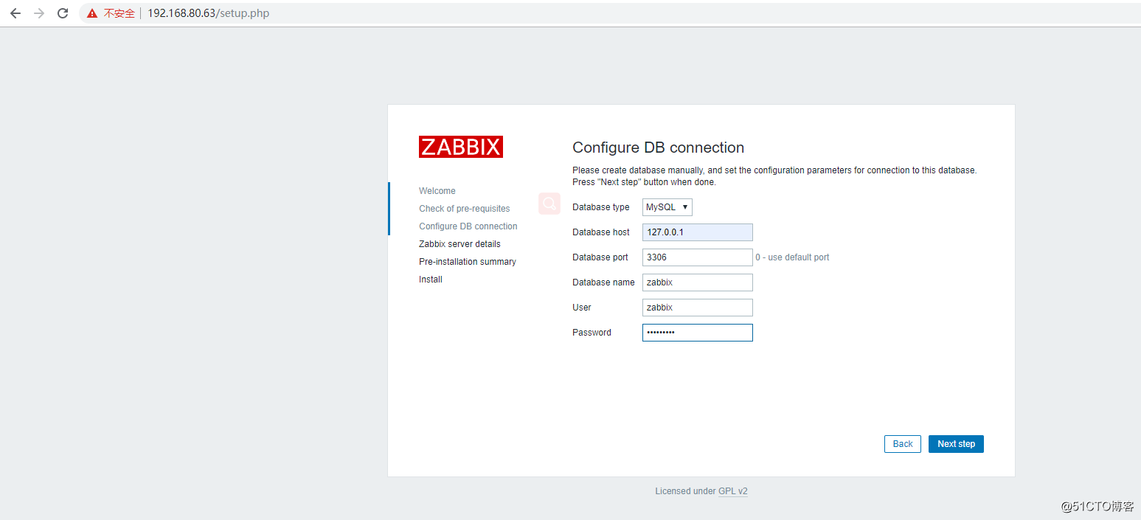The width and height of the screenshot is (1141, 520).
Task: Click the Password label text
Action: click(592, 333)
